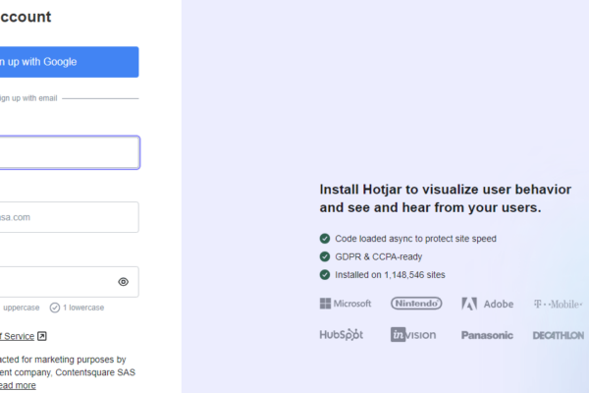Screen dimensions: 589x393
Task: Click checkmark next to GDPR & CCPA-ready
Action: tap(325, 256)
